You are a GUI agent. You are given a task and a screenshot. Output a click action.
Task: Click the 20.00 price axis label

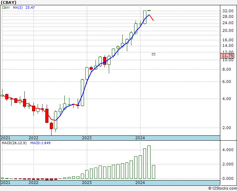click(x=228, y=31)
